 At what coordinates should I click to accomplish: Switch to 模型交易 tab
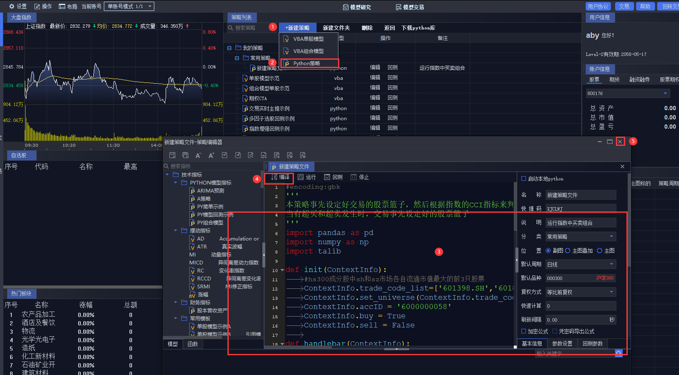[410, 7]
